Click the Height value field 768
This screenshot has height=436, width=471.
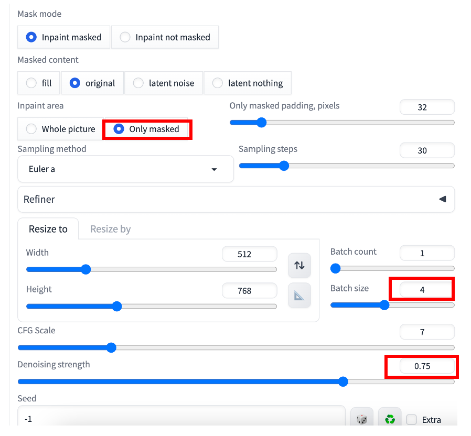click(x=249, y=291)
